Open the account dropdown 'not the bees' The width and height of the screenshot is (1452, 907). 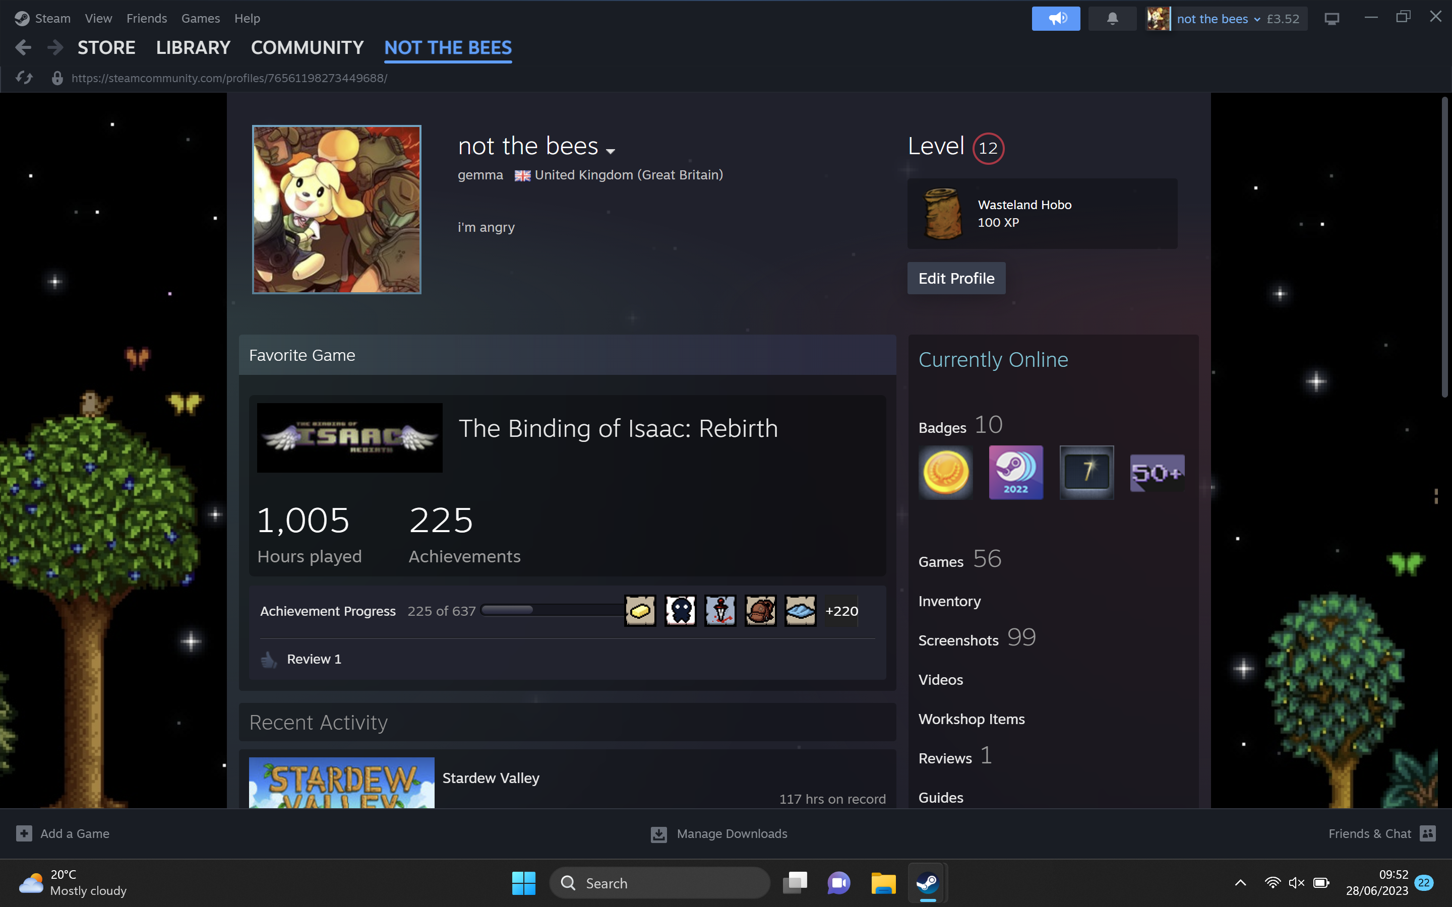click(x=1219, y=19)
